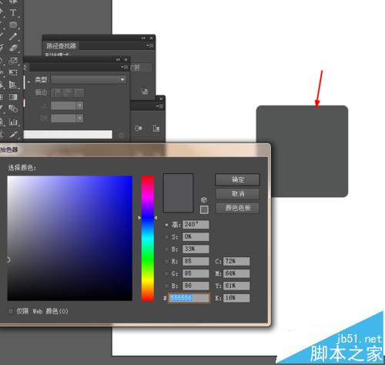Click the delete gradient stop trash icon
Viewport: 385px width, 365px height.
click(121, 136)
